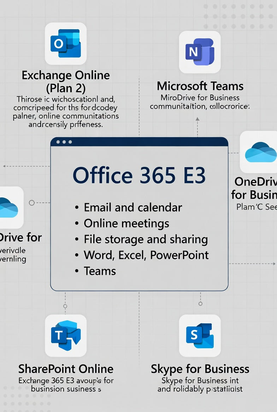Click the S icon above Skype for Business
The height and width of the screenshot is (412, 277).
click(200, 335)
